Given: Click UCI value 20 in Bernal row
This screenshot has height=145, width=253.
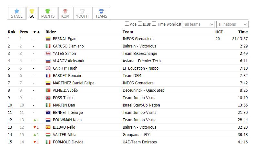Looking at the screenshot, I should point(218,39).
